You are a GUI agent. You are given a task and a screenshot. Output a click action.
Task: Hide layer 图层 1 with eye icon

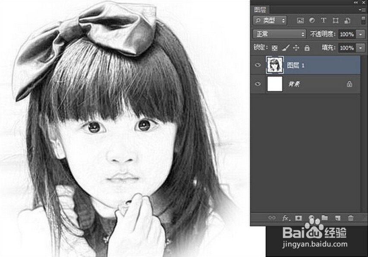click(258, 65)
